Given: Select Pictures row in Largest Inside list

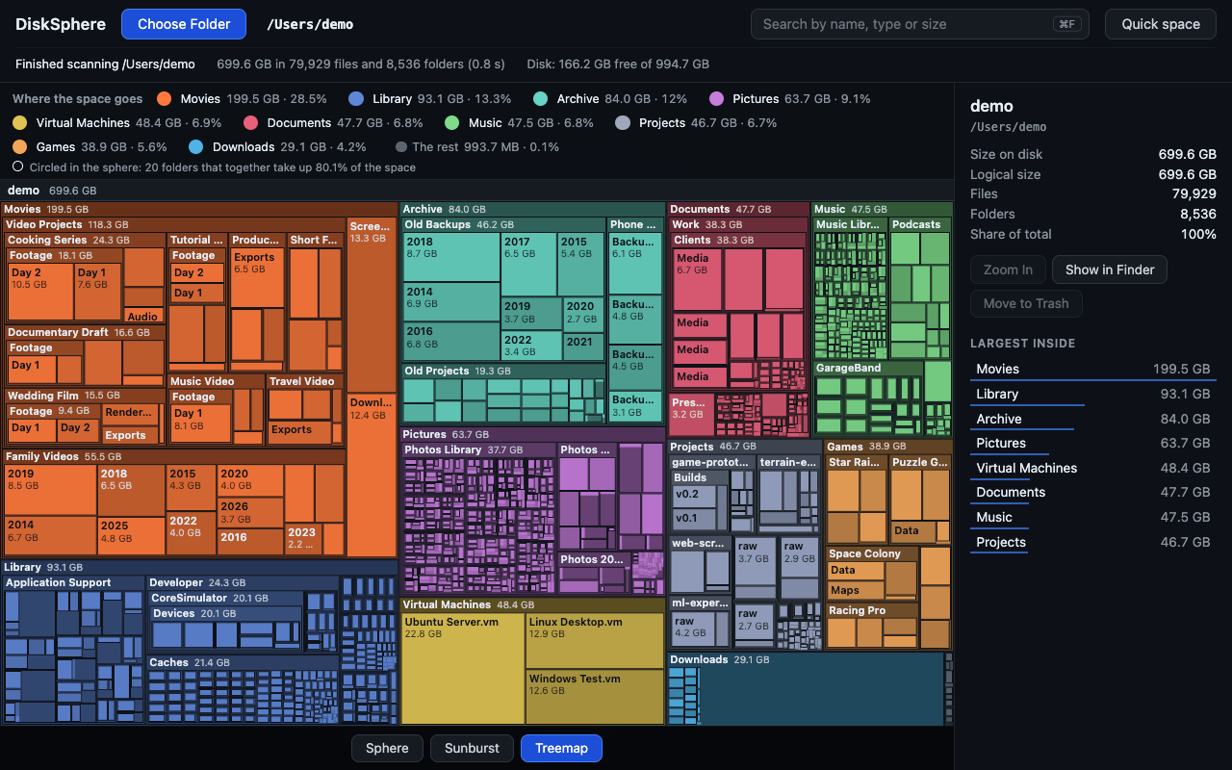Looking at the screenshot, I should pyautogui.click(x=1093, y=443).
